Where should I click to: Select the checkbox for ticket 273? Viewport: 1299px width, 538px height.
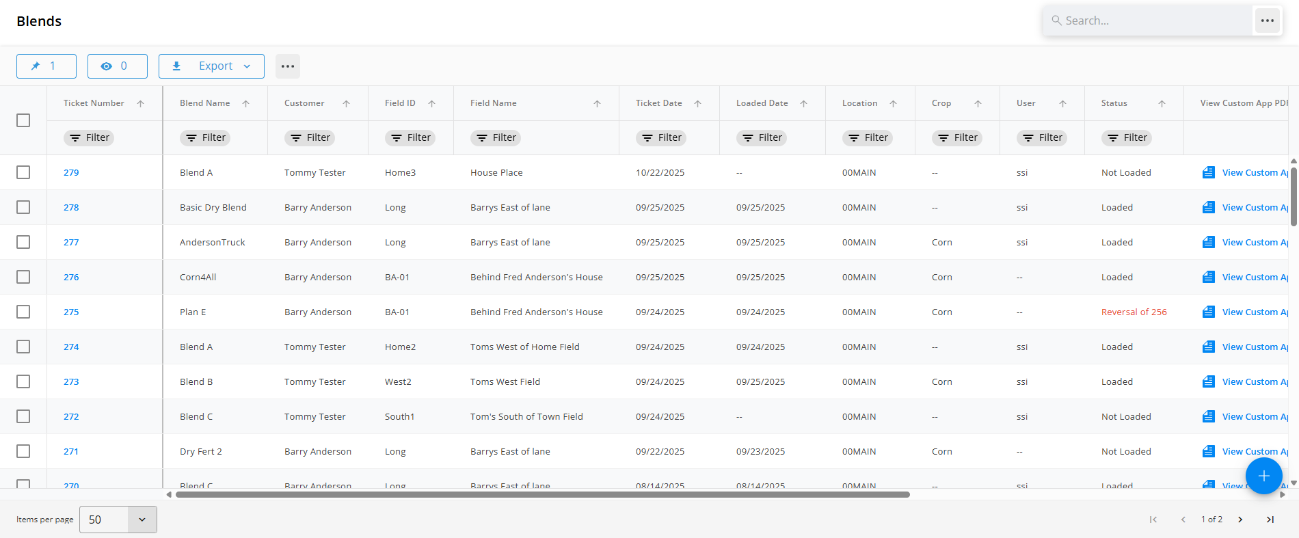tap(23, 381)
